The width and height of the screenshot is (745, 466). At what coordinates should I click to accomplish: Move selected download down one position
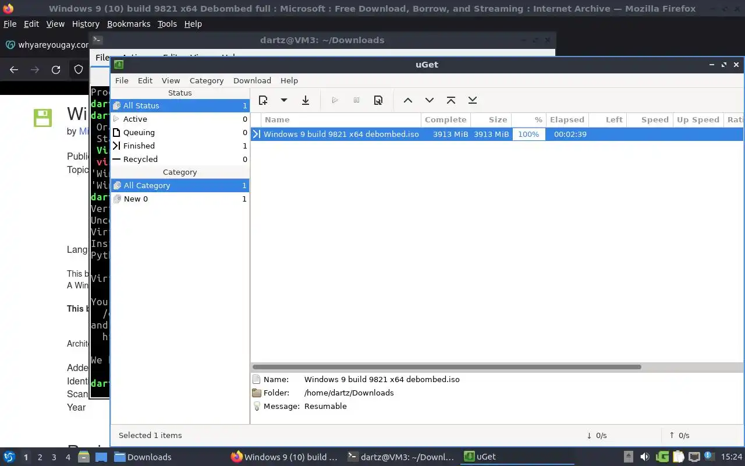430,100
